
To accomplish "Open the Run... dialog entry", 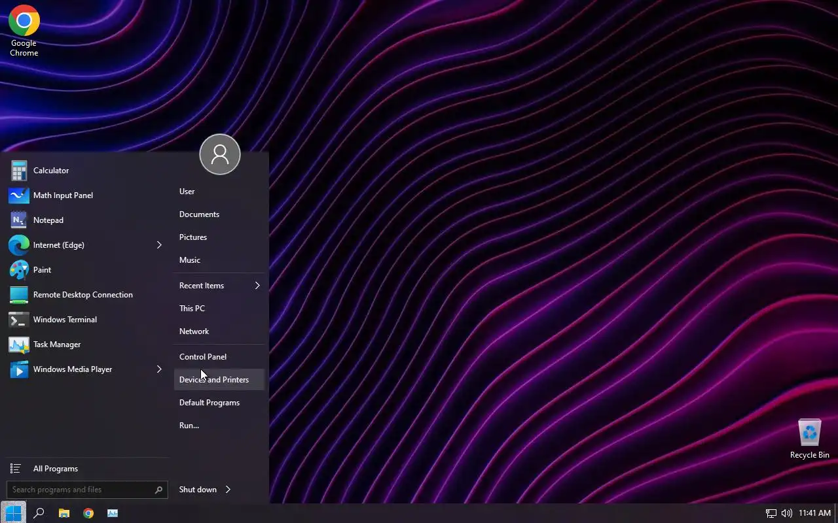I will (219, 426).
